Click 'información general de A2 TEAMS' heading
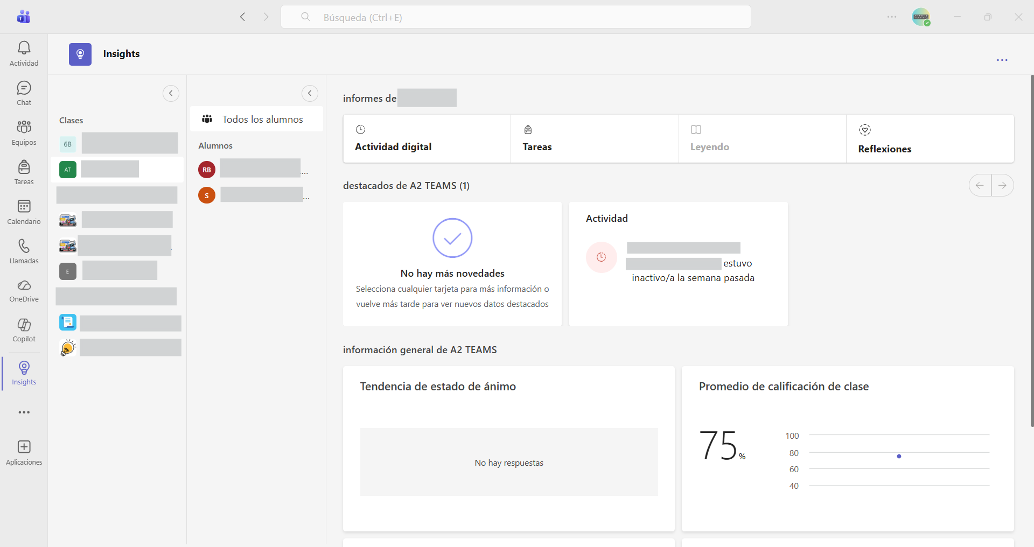This screenshot has width=1034, height=547. (x=420, y=350)
